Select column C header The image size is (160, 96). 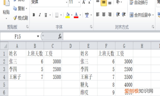(53, 46)
